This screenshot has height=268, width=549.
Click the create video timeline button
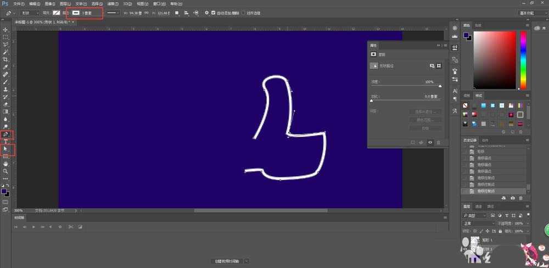pyautogui.click(x=227, y=261)
